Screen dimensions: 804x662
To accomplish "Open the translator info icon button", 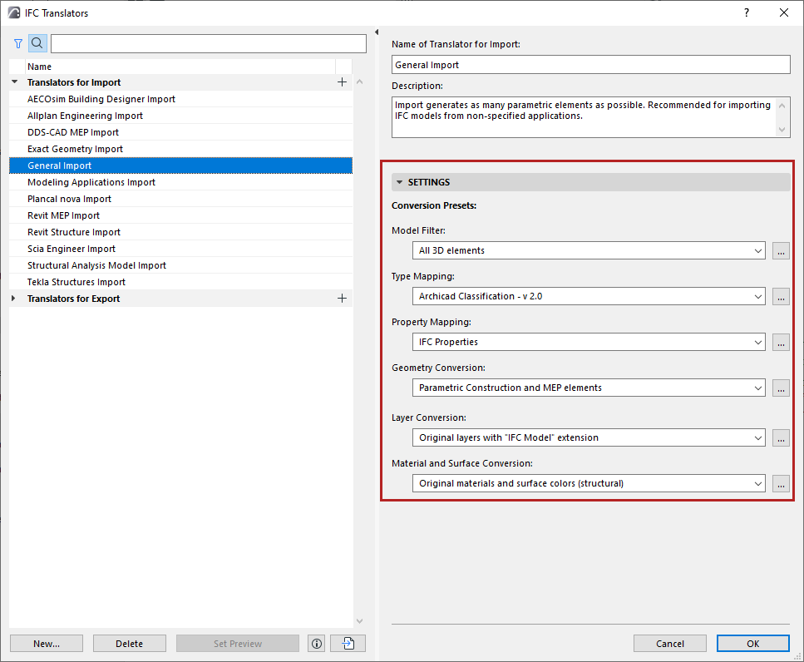I will pyautogui.click(x=317, y=644).
